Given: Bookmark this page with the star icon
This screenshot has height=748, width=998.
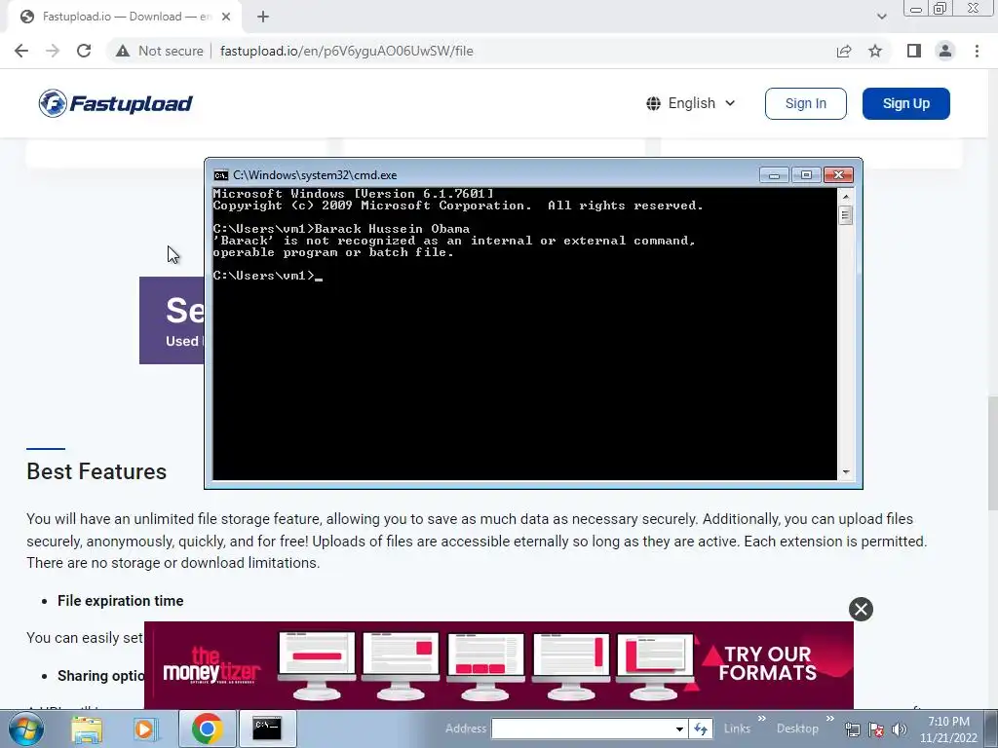Looking at the screenshot, I should click(x=875, y=51).
